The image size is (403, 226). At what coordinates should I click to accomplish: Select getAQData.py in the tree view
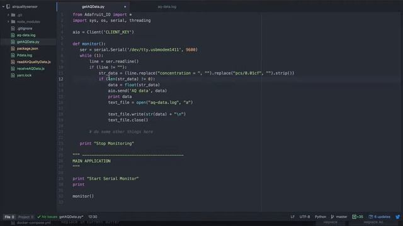coord(28,42)
